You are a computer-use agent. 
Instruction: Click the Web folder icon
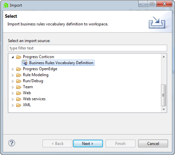[x=19, y=93]
